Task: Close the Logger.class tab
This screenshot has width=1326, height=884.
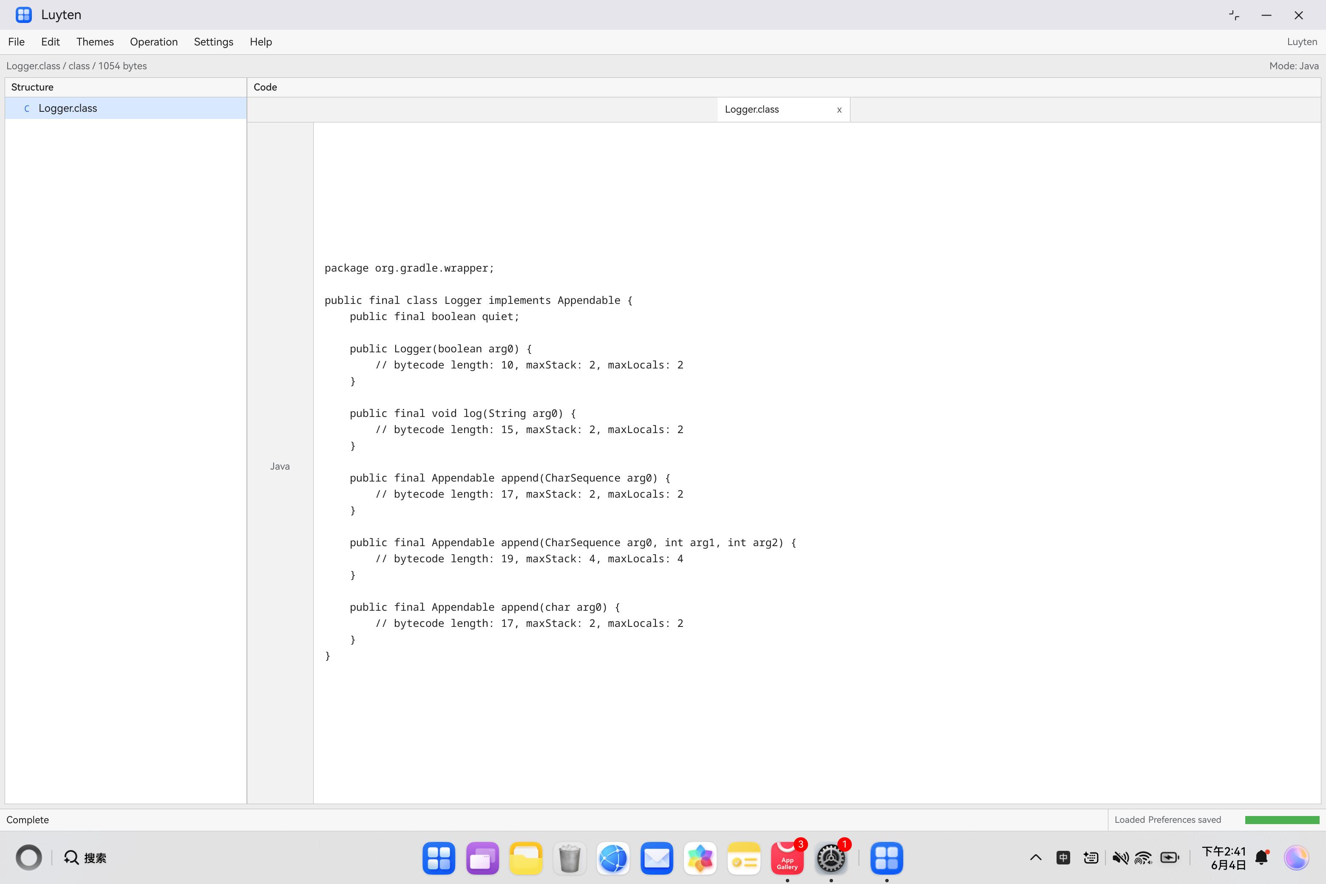Action: pyautogui.click(x=839, y=110)
